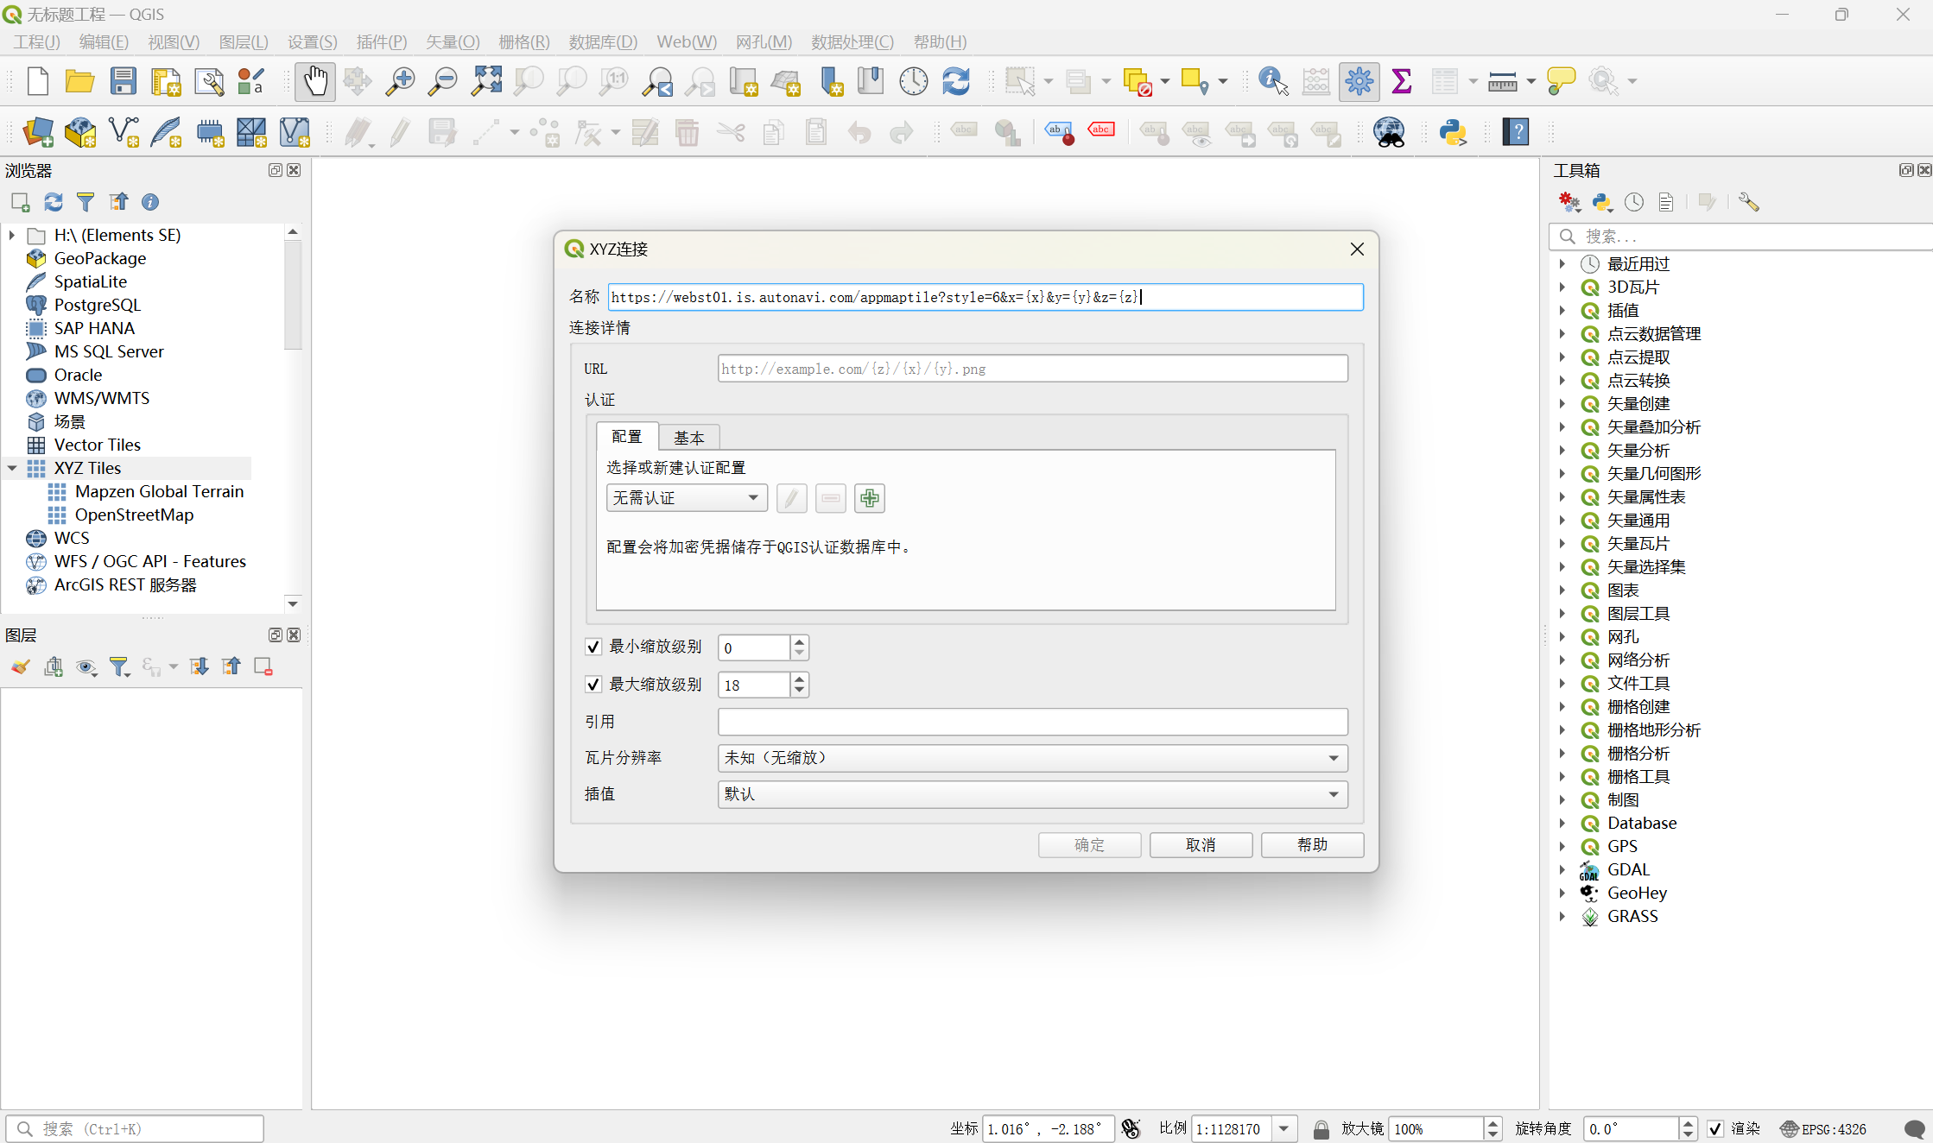
Task: Click the URL input field
Action: 1032,369
